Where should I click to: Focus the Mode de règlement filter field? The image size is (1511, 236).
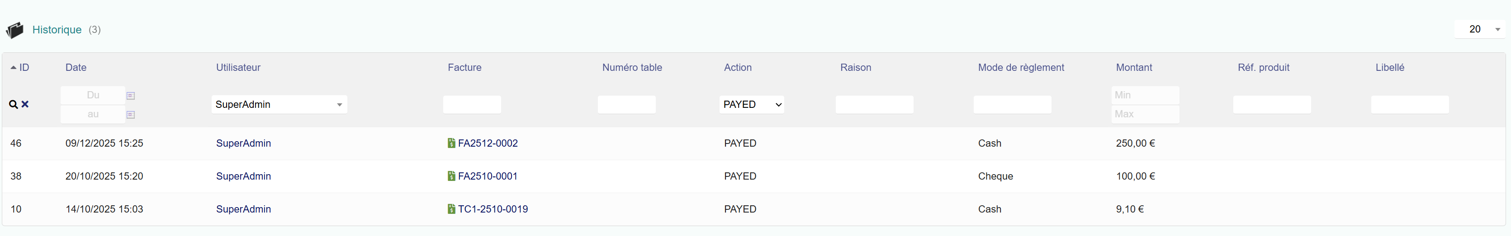pos(1012,104)
